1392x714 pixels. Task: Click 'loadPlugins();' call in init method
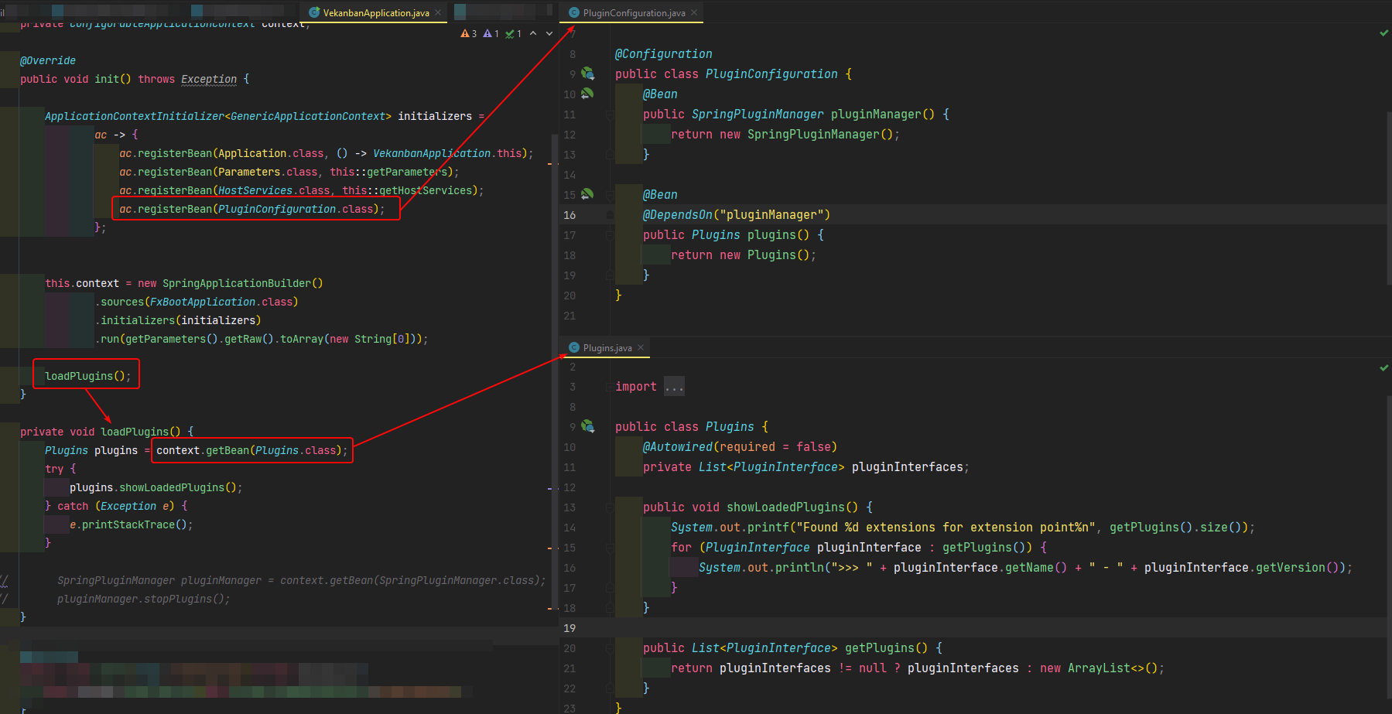[x=88, y=376]
